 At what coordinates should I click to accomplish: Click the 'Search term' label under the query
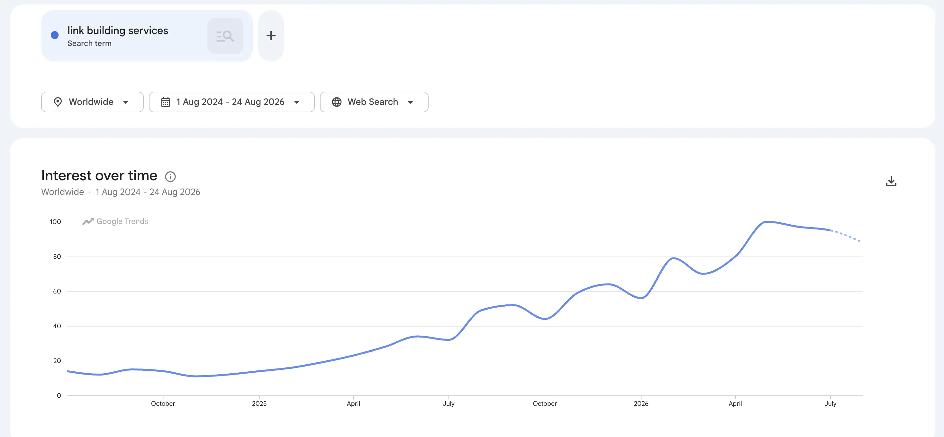point(89,43)
